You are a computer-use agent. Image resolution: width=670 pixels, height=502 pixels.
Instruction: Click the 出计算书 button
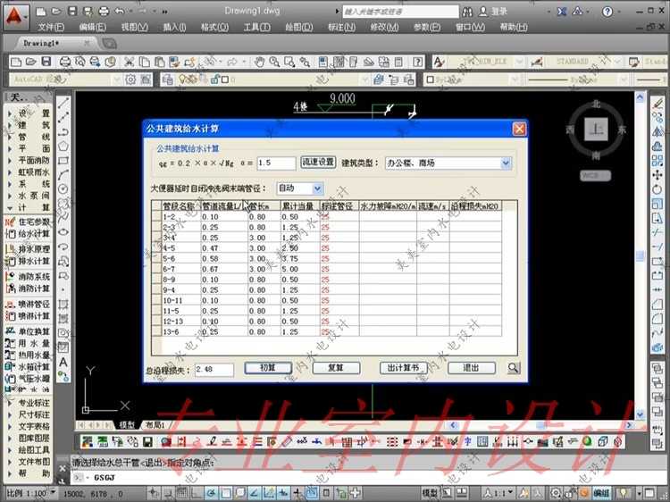pyautogui.click(x=404, y=368)
